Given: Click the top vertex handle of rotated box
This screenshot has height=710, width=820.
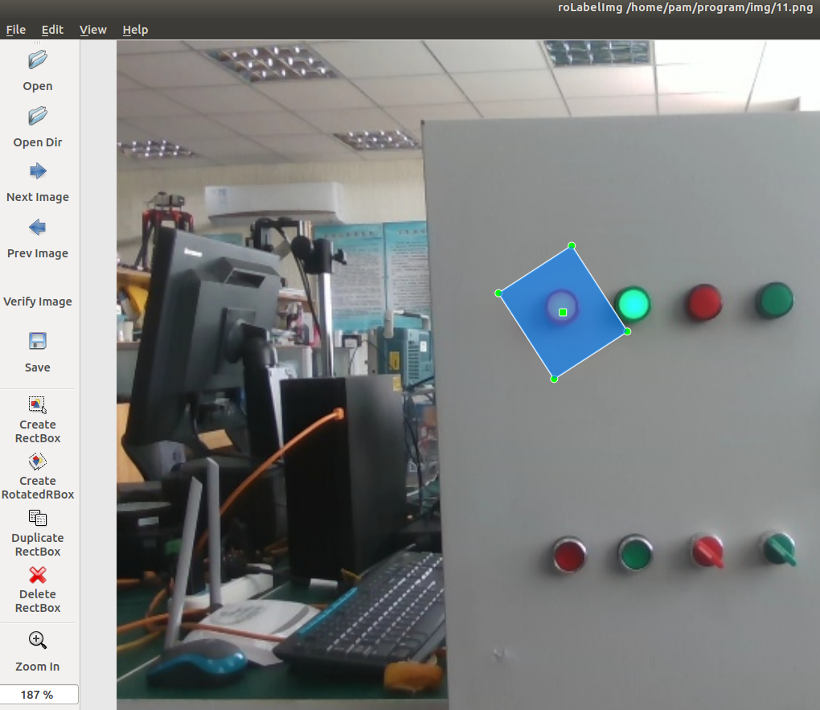Looking at the screenshot, I should pos(572,245).
